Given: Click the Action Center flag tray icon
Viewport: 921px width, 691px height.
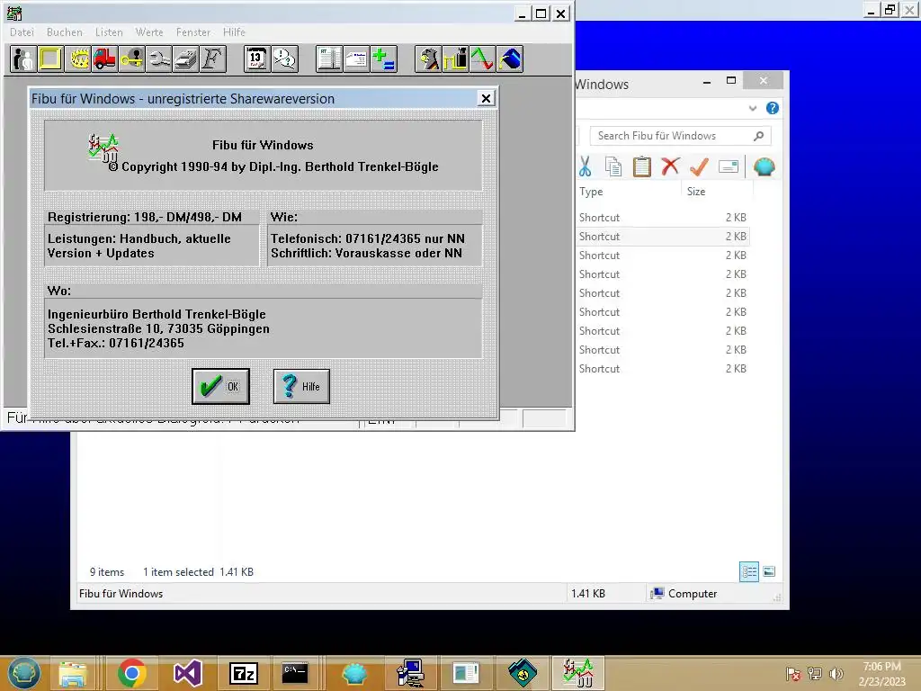Looking at the screenshot, I should 793,673.
